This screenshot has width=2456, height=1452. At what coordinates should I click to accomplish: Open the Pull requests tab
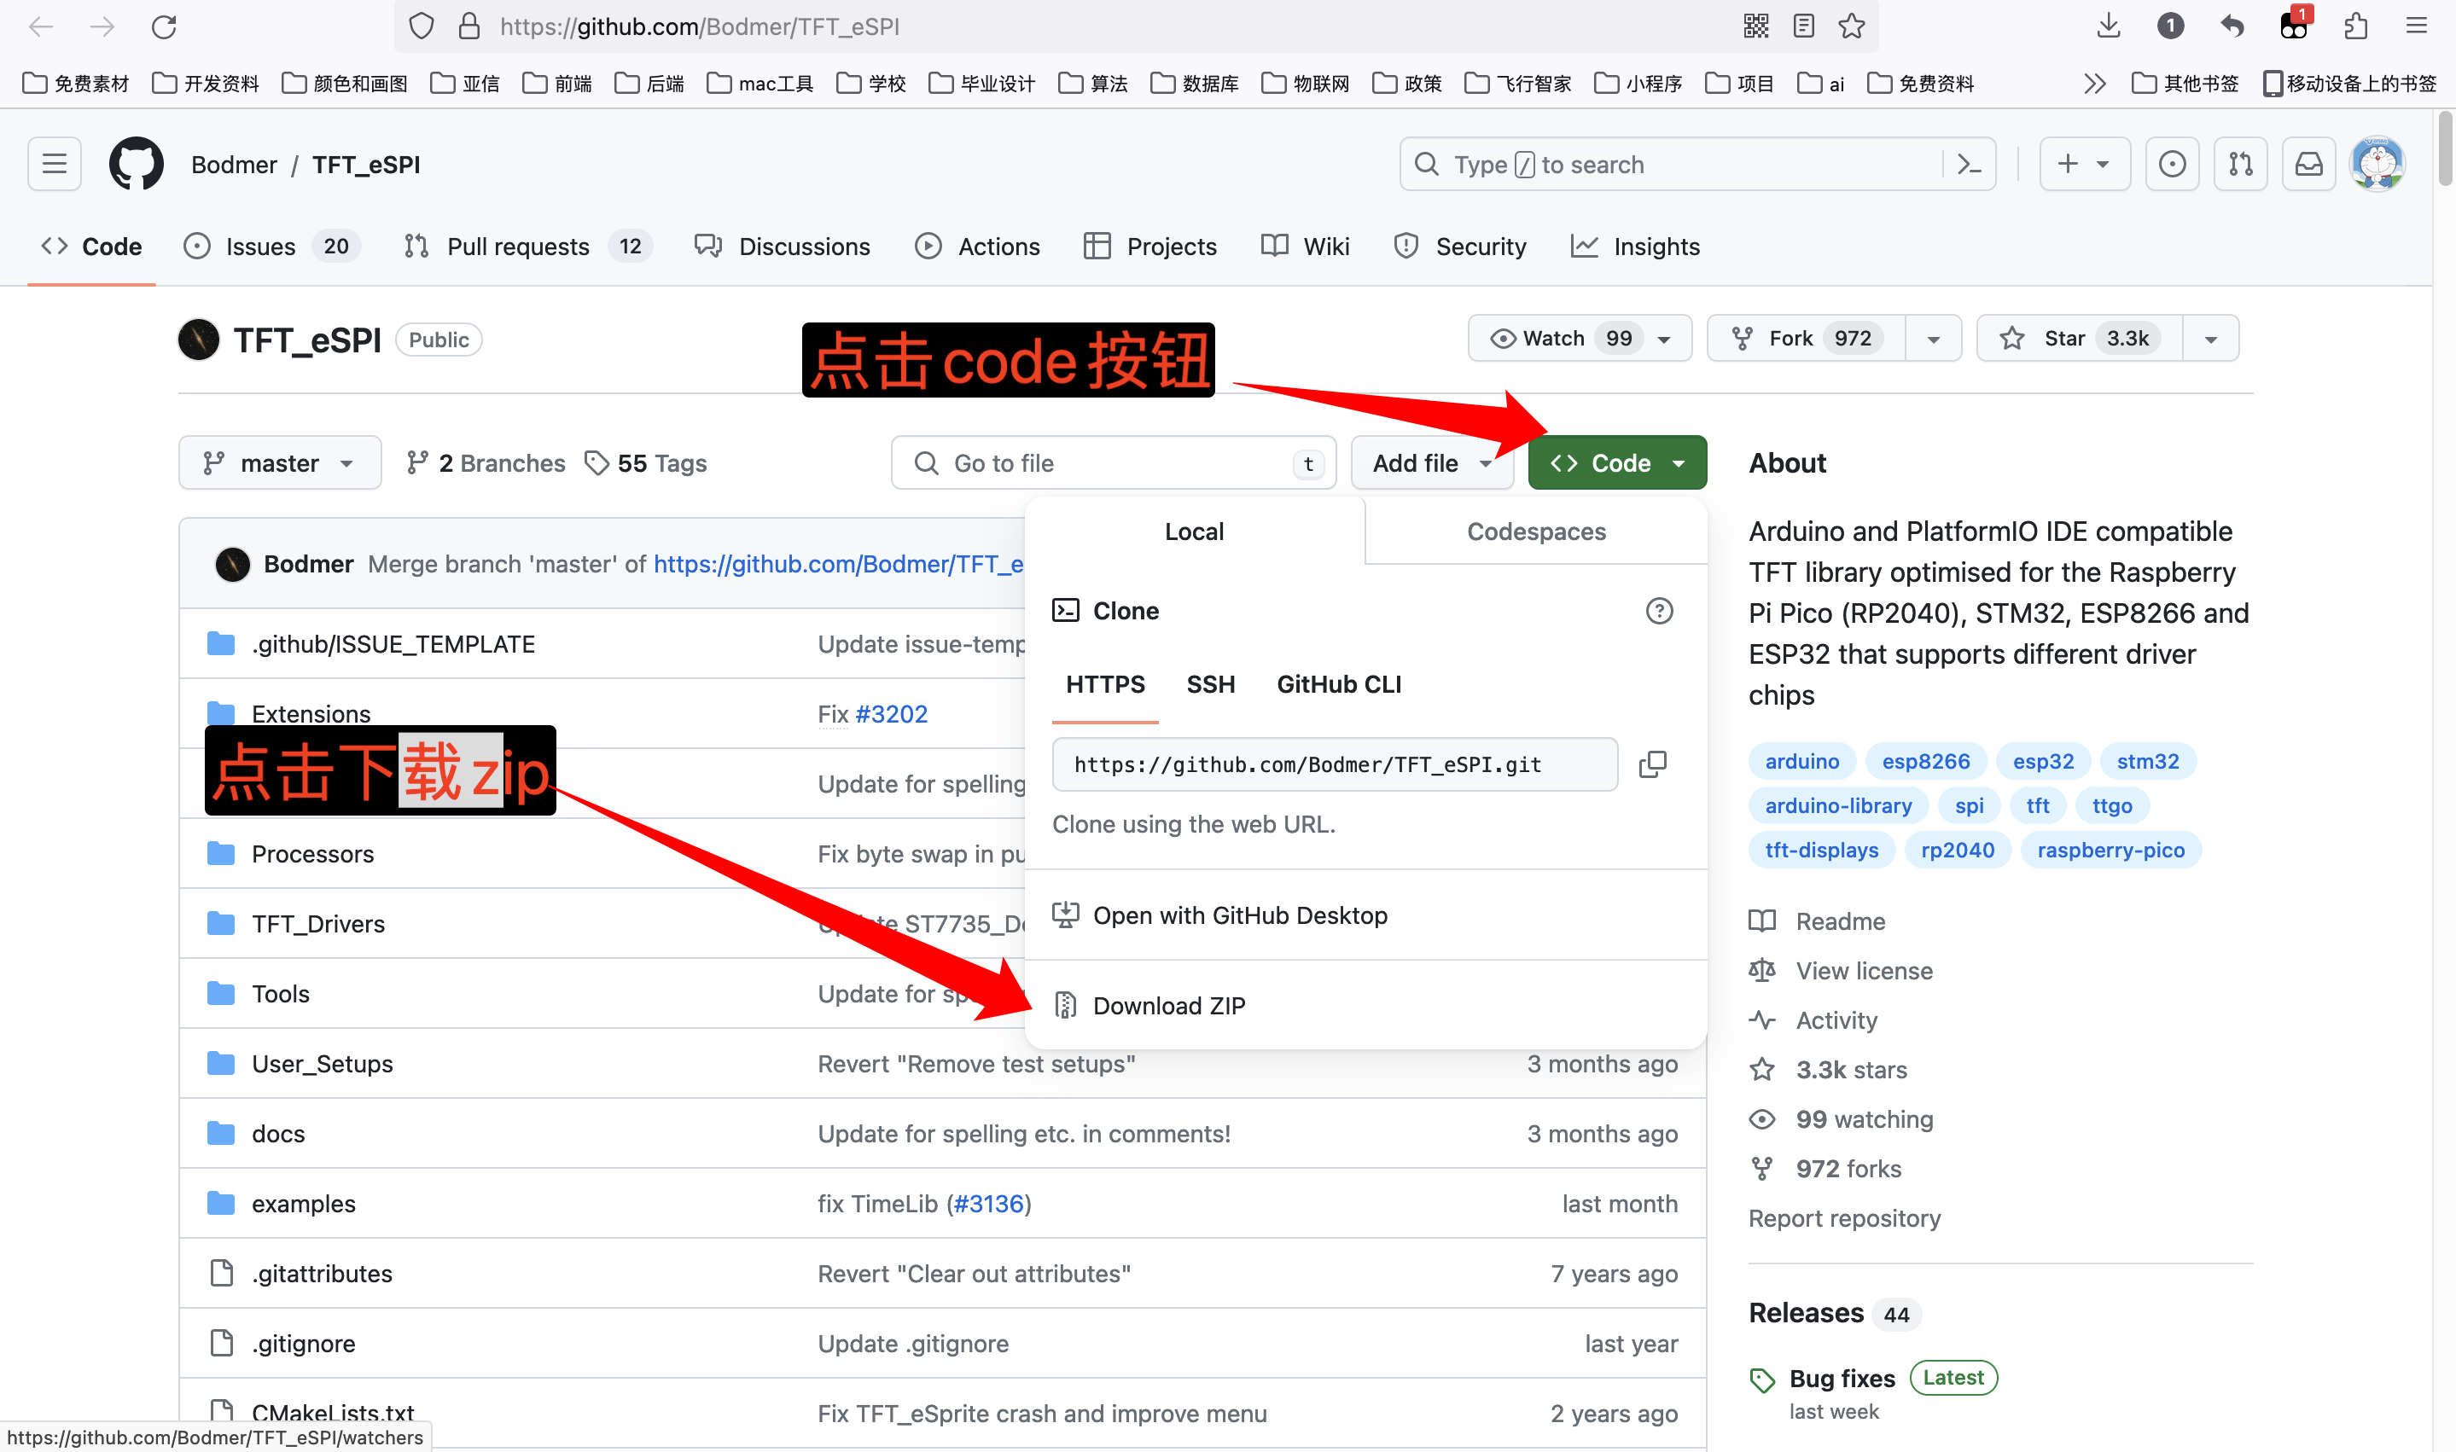[518, 247]
